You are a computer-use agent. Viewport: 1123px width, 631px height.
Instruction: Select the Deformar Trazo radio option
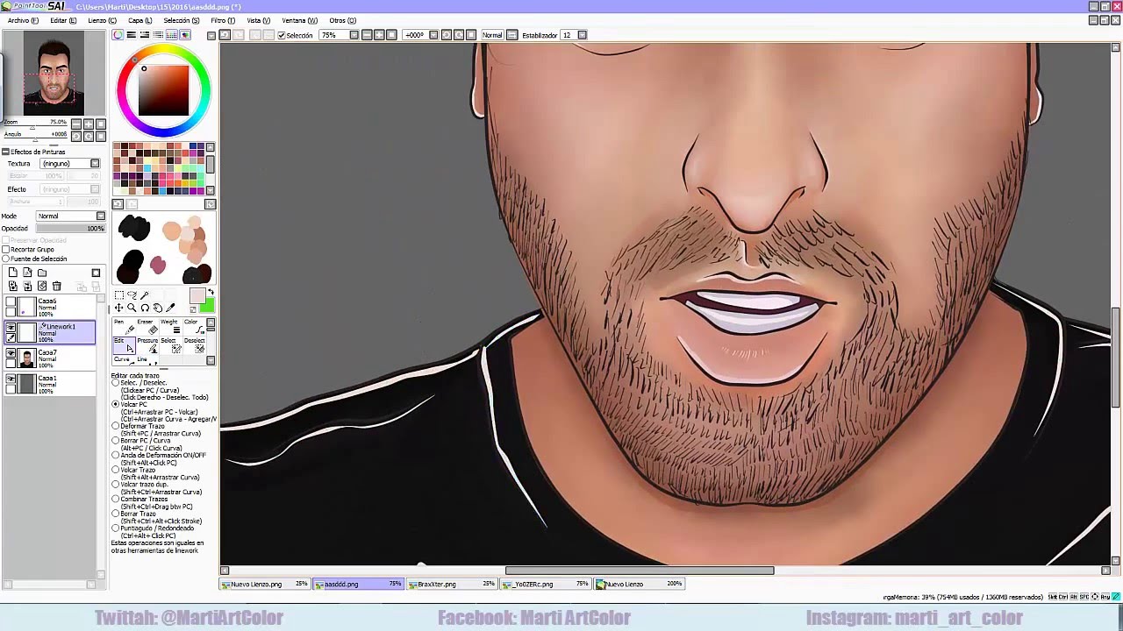(x=115, y=426)
